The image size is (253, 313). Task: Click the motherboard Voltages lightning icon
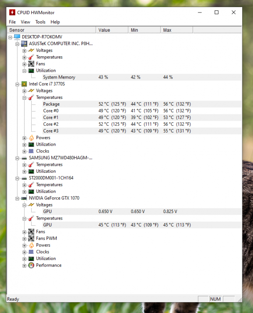[x=31, y=50]
